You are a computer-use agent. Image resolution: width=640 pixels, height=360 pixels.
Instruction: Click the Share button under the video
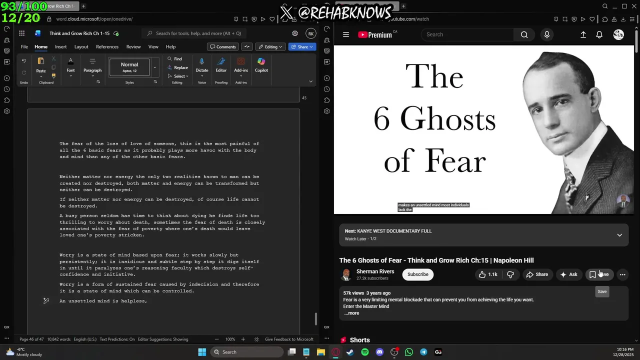(537, 274)
